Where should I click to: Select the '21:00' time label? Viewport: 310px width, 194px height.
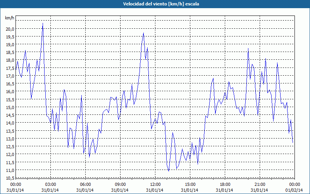260,185
